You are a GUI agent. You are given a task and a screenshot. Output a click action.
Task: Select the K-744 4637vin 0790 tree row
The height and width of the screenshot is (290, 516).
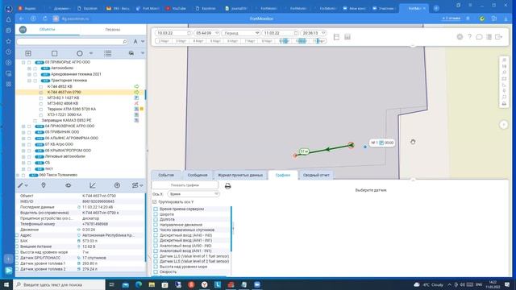(x=81, y=93)
